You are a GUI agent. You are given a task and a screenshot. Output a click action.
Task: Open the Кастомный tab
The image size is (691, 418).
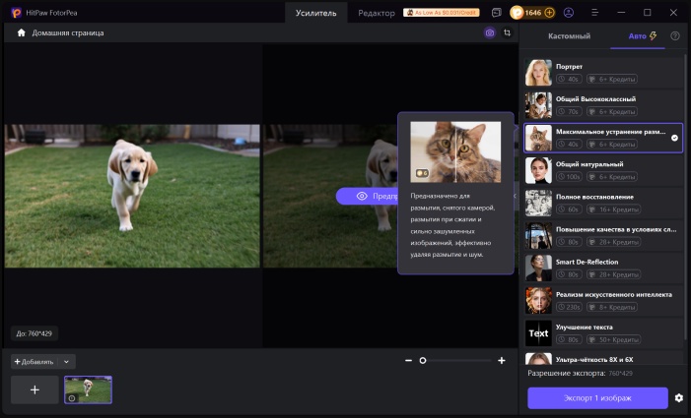(x=569, y=36)
